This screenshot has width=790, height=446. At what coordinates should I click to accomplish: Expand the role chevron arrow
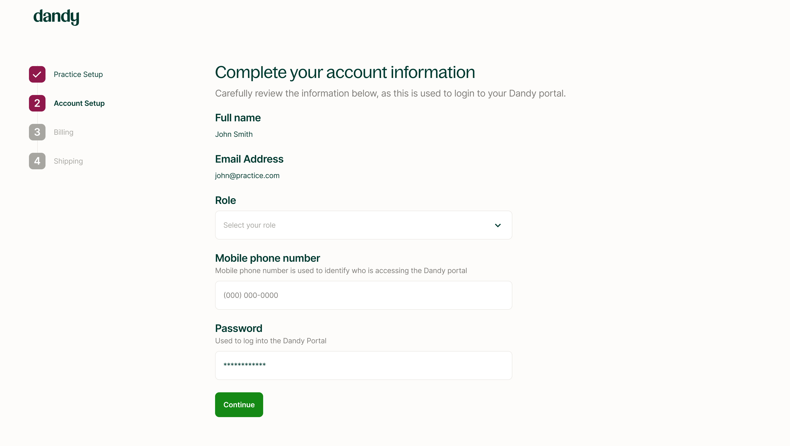tap(498, 225)
